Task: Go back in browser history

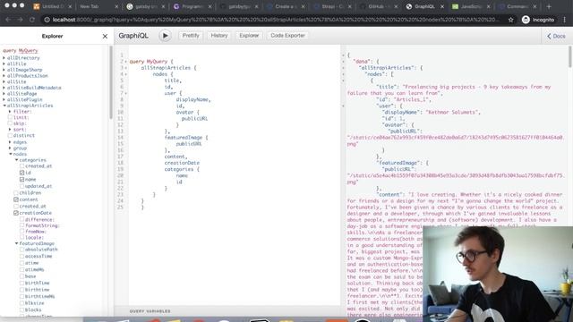Action: click(x=8, y=20)
